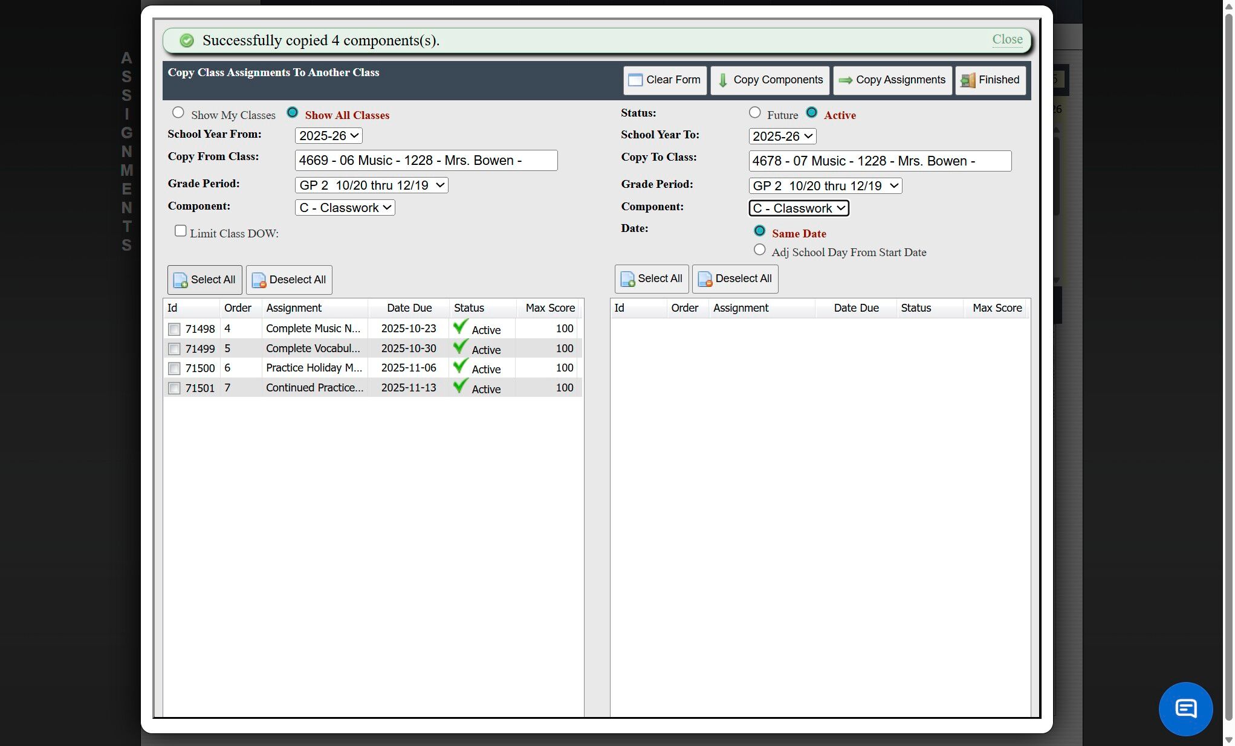1235x746 pixels.
Task: Open the School Year From dropdown
Action: pyautogui.click(x=328, y=136)
